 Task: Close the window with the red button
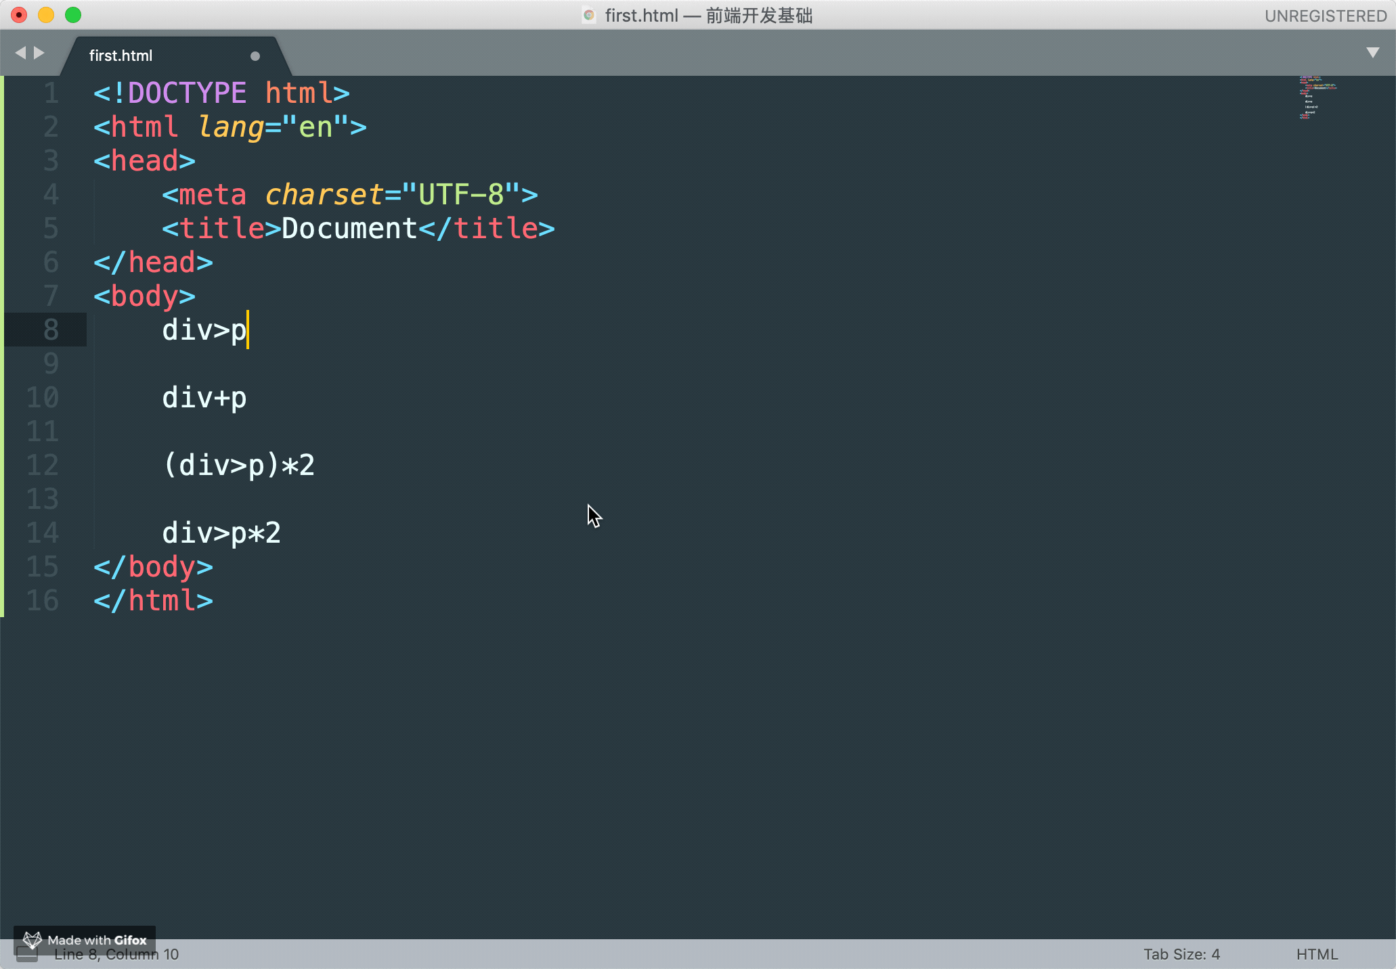[x=19, y=15]
